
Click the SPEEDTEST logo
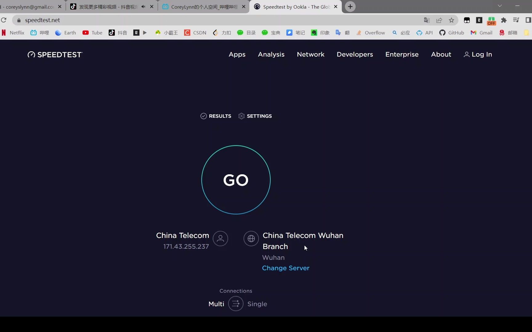click(55, 55)
